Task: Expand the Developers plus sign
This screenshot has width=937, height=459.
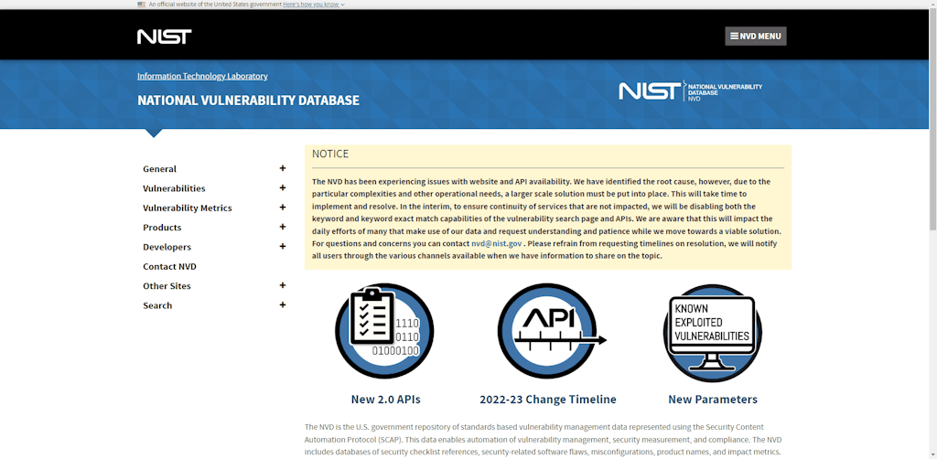Action: click(283, 247)
